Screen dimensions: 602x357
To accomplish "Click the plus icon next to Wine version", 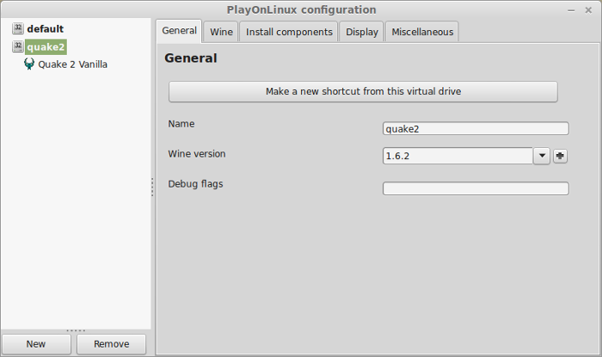I will (560, 156).
